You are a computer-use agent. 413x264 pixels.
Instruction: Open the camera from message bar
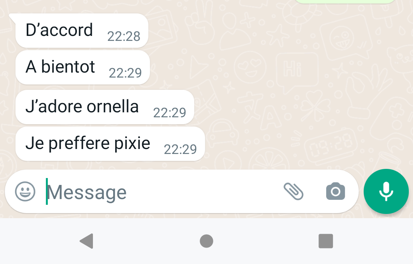click(x=335, y=191)
